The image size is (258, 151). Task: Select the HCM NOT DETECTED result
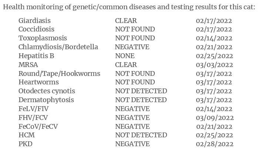pyautogui.click(x=141, y=135)
